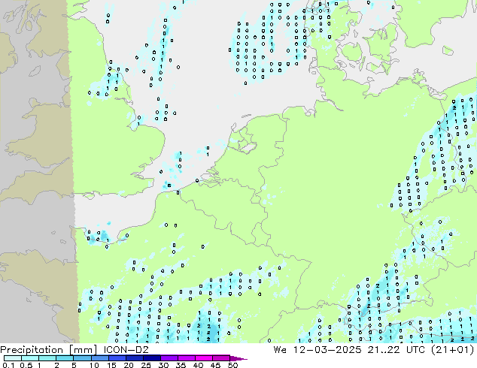This screenshot has height=368, width=477.
Task: Select the 5–10 mm legend color swatch
Action: point(82,358)
